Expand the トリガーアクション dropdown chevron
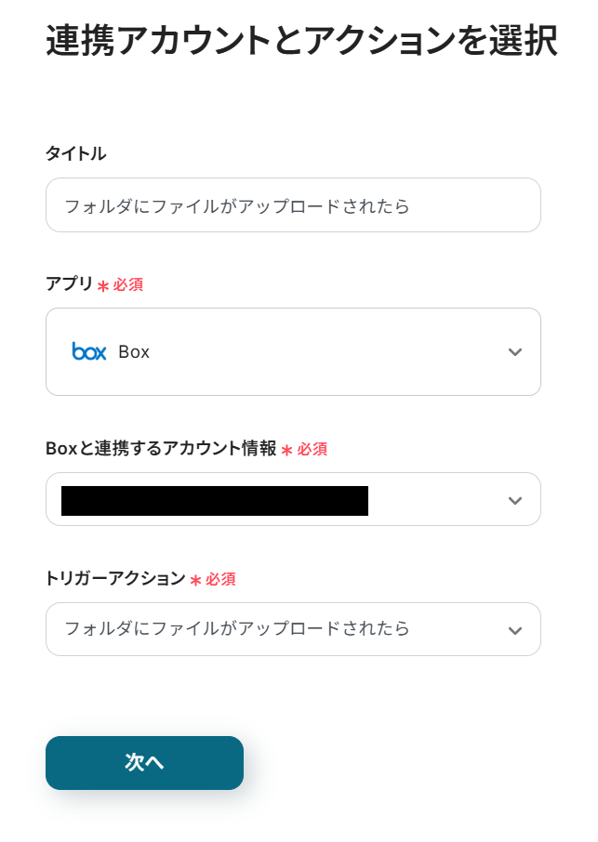The width and height of the screenshot is (598, 842). click(x=515, y=630)
